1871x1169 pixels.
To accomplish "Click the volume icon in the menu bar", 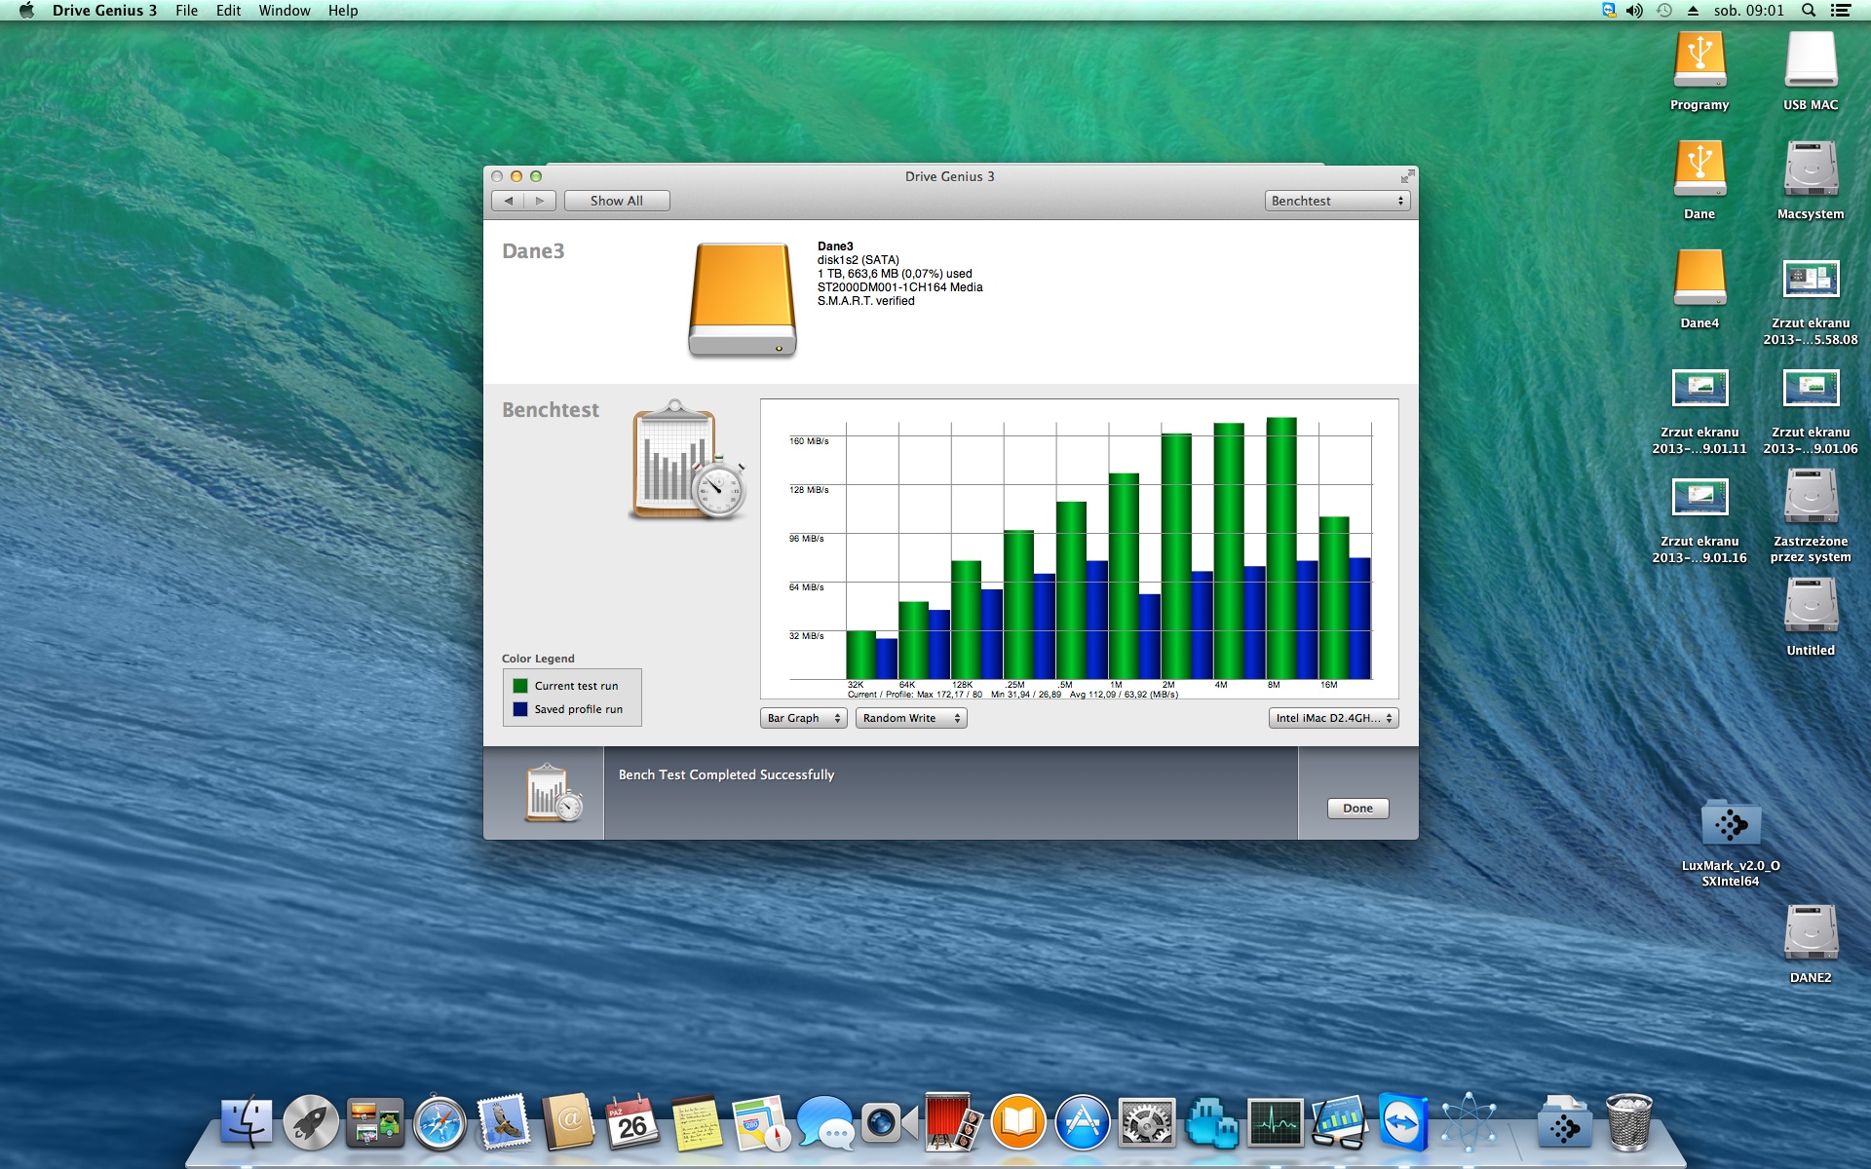I will 1634,11.
